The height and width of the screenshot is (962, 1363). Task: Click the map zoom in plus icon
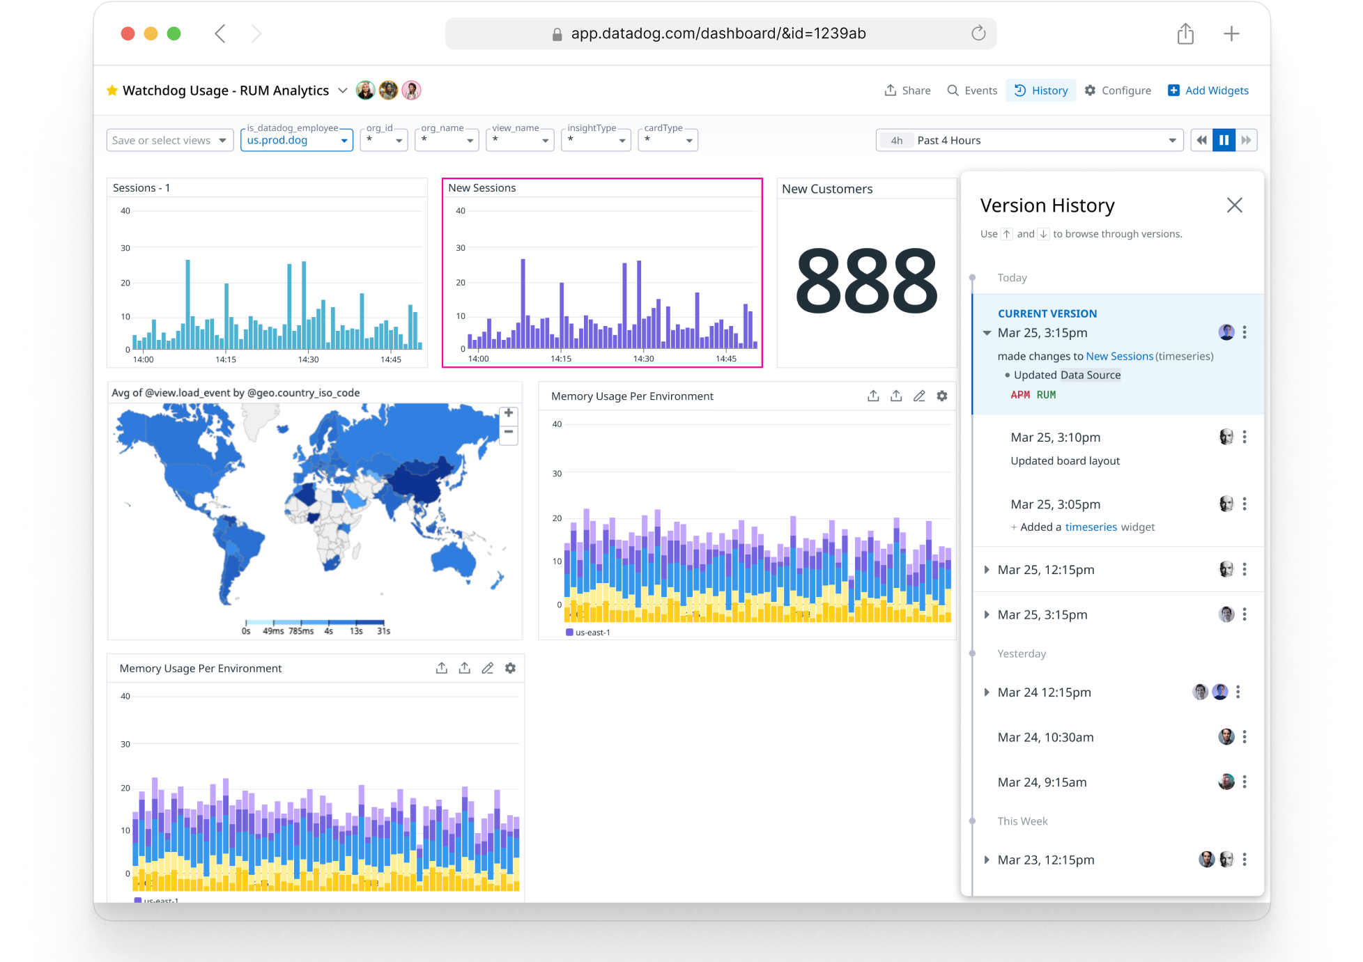pos(509,413)
